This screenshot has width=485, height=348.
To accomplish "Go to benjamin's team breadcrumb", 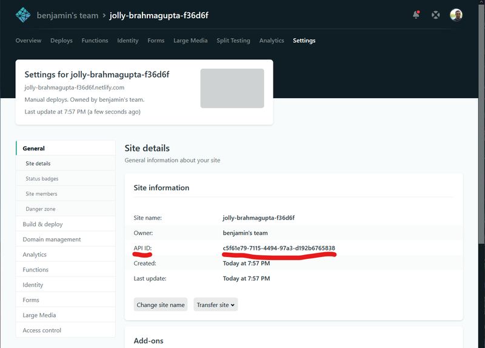I will click(67, 16).
